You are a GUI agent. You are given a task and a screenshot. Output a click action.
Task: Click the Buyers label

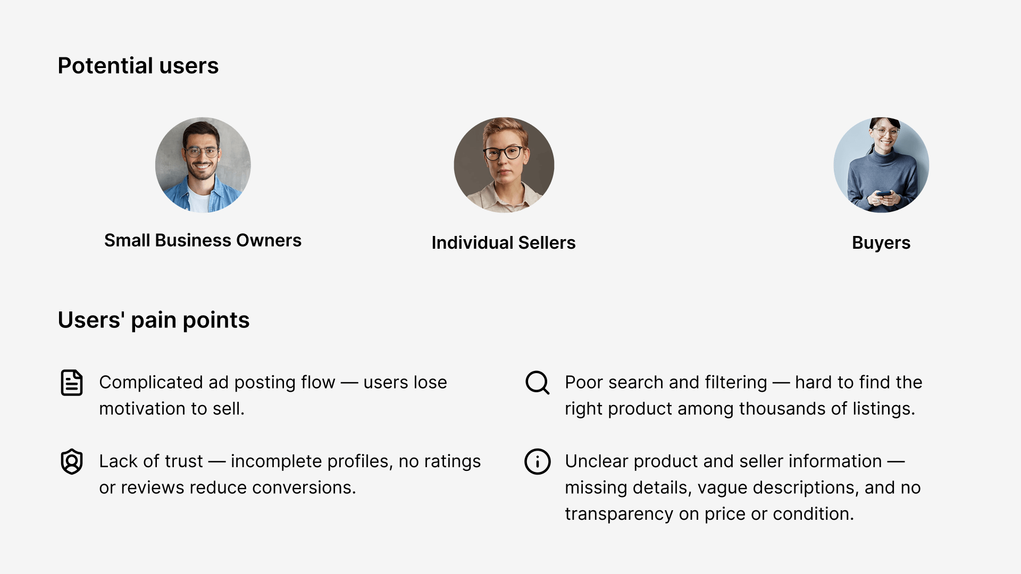(x=881, y=243)
